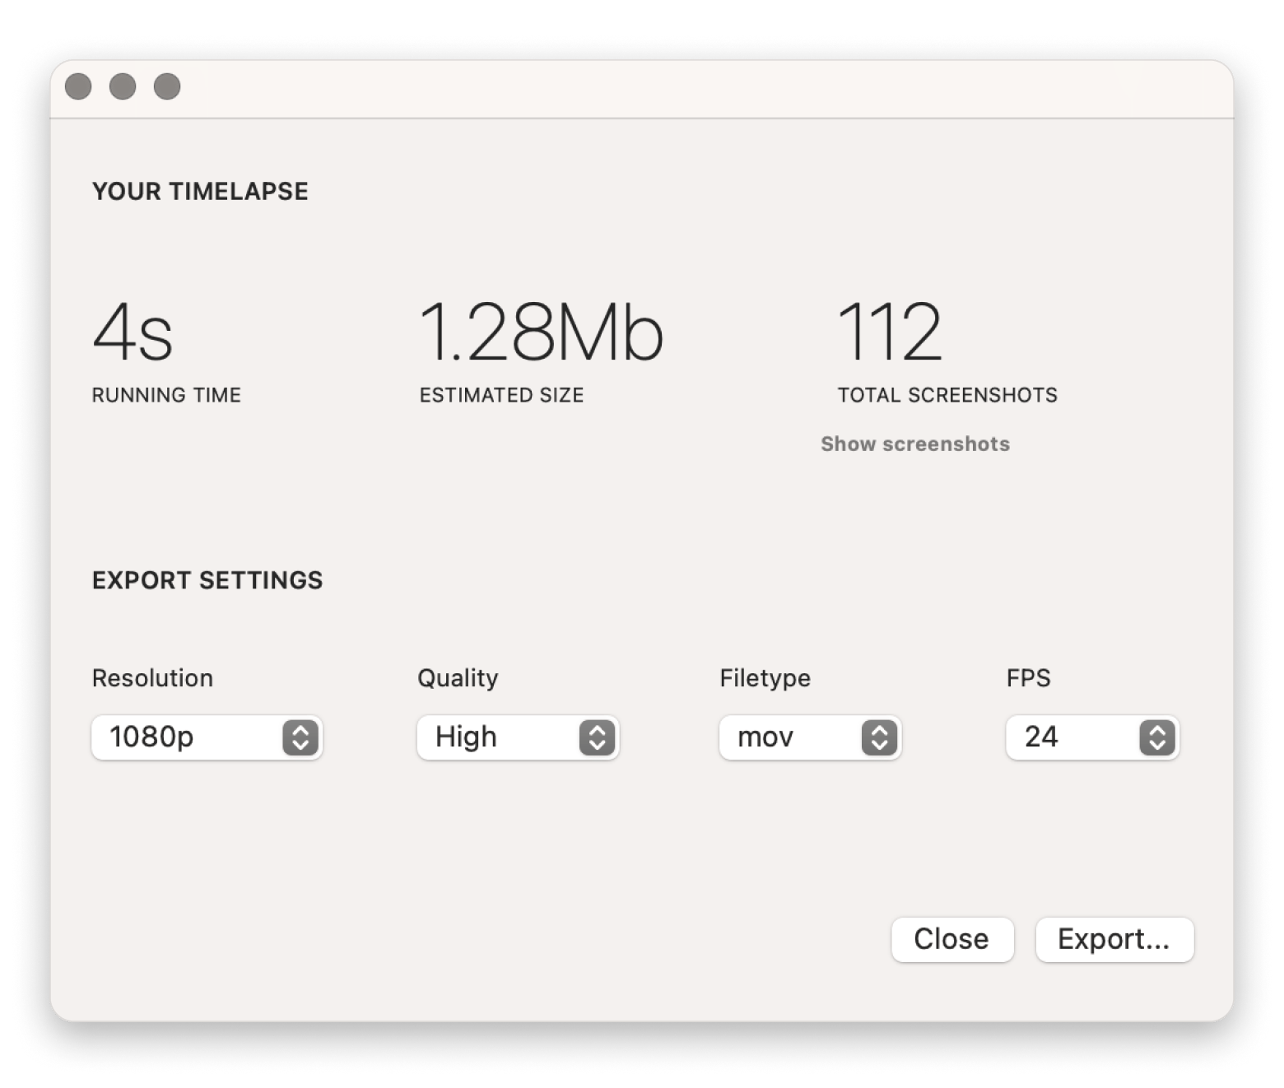This screenshot has height=1088, width=1284.
Task: Open the 1080p resolution selector
Action: click(189, 737)
